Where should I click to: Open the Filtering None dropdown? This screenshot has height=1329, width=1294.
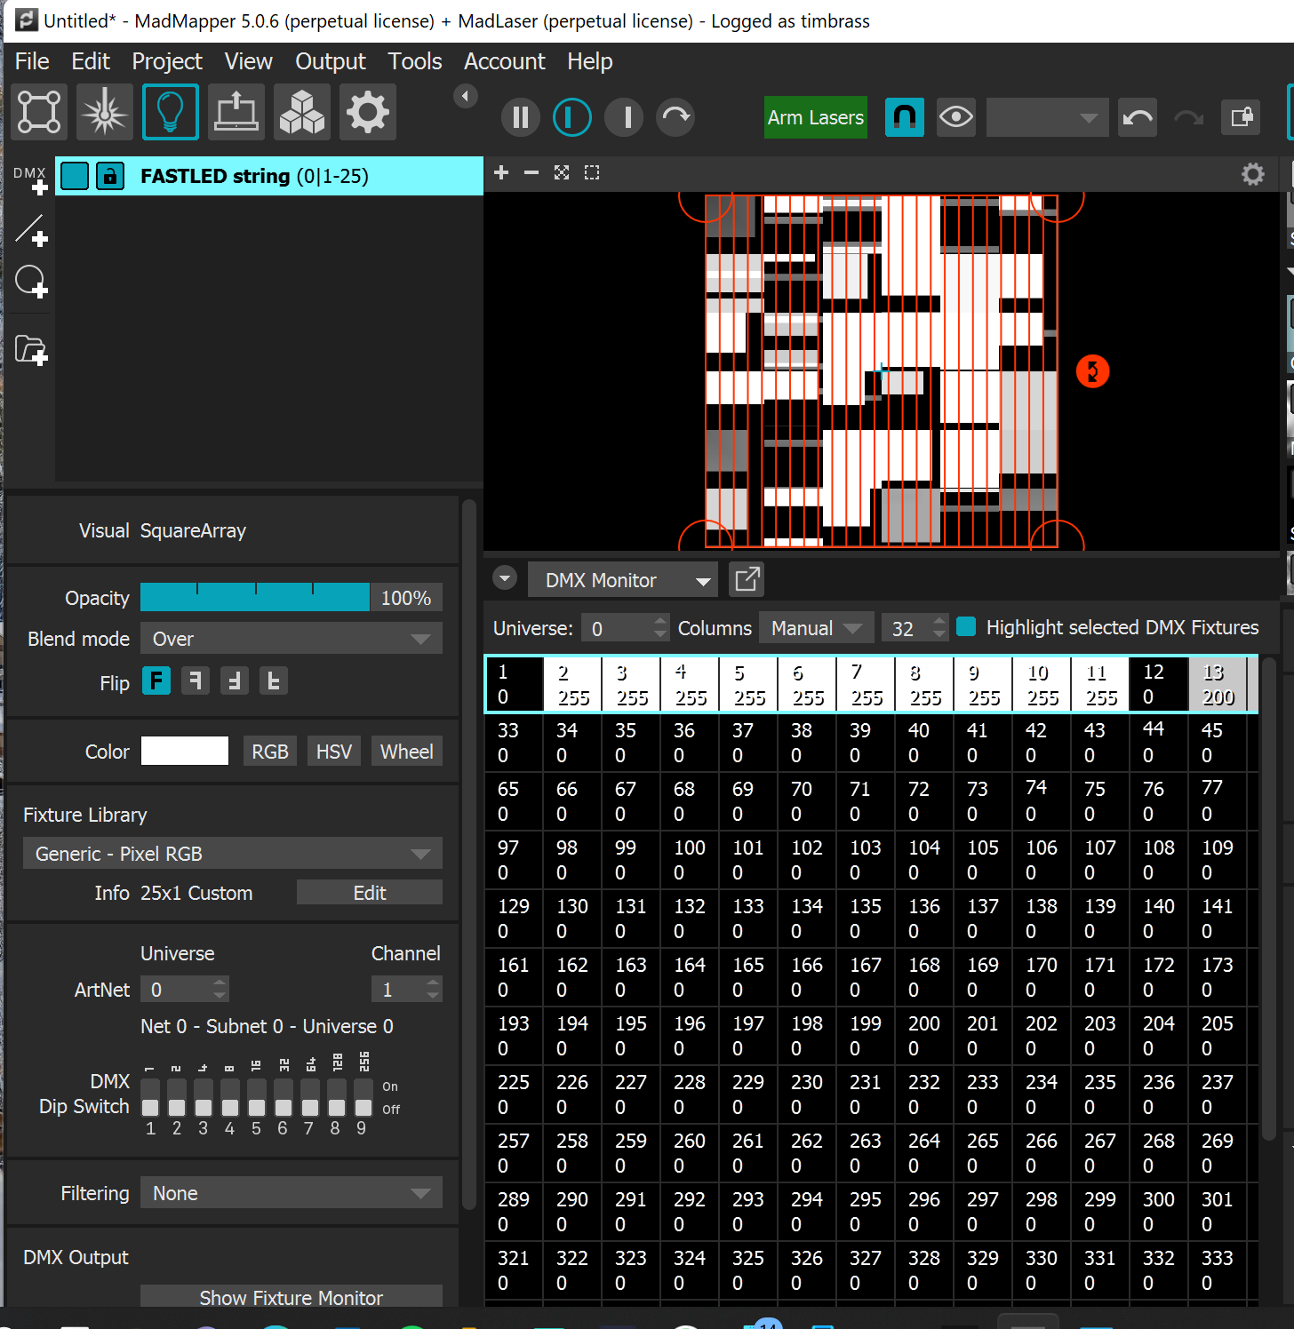coord(292,1193)
